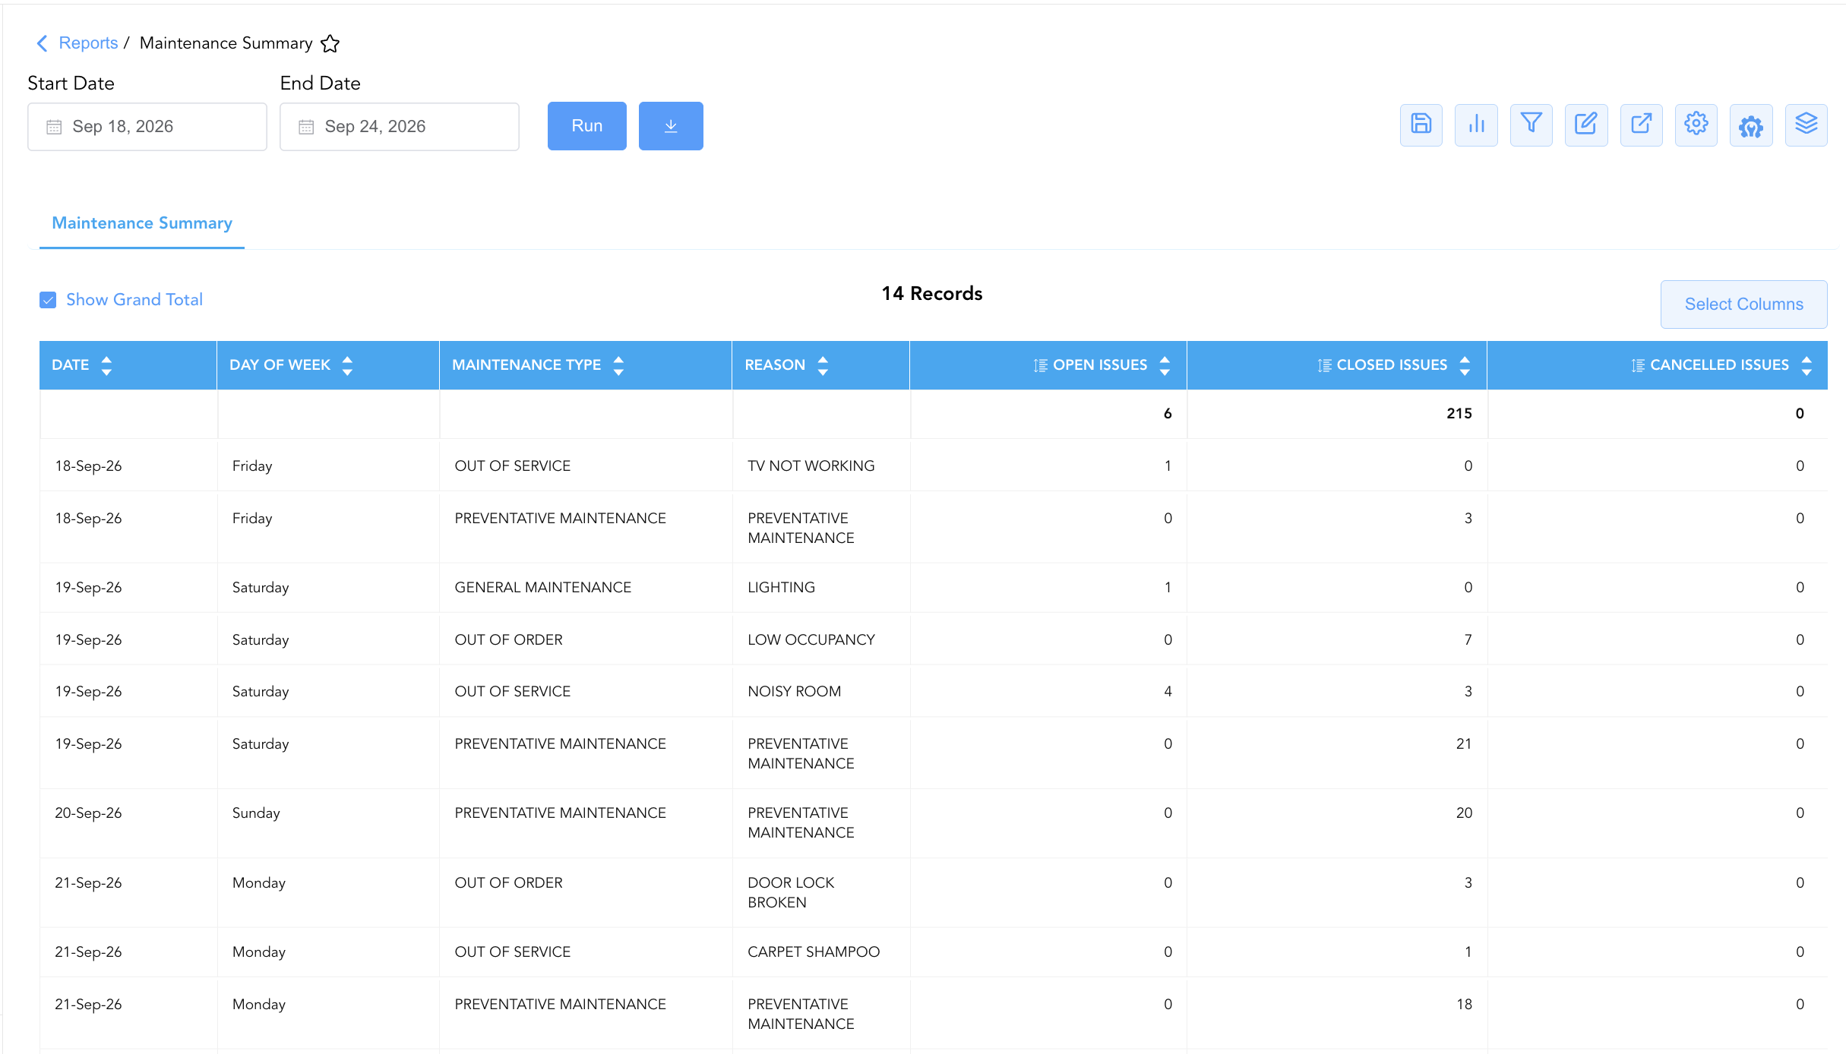Click the download arrow button
The image size is (1846, 1054).
coord(671,126)
